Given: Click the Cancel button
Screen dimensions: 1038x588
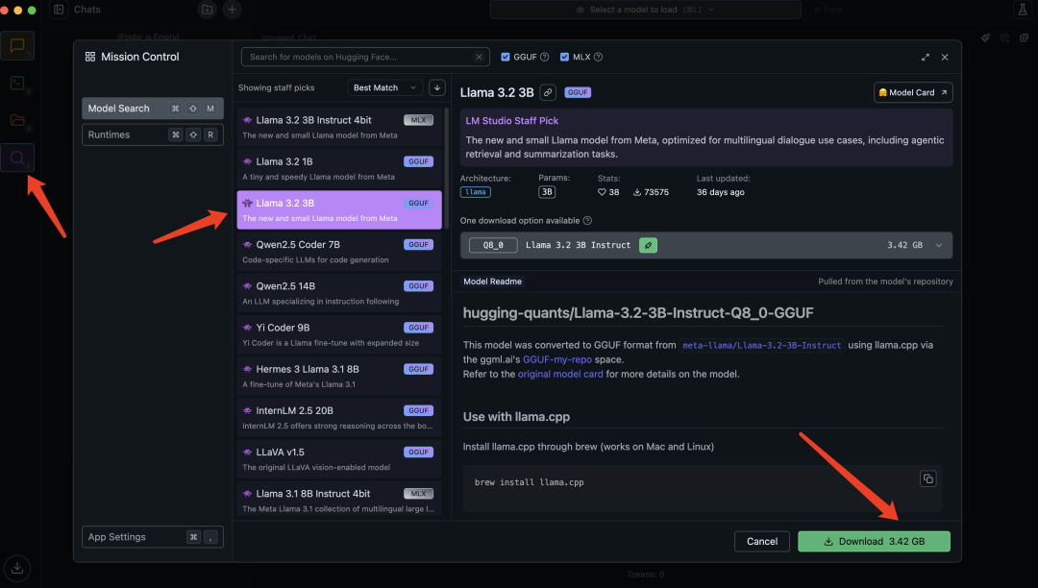Looking at the screenshot, I should point(762,541).
